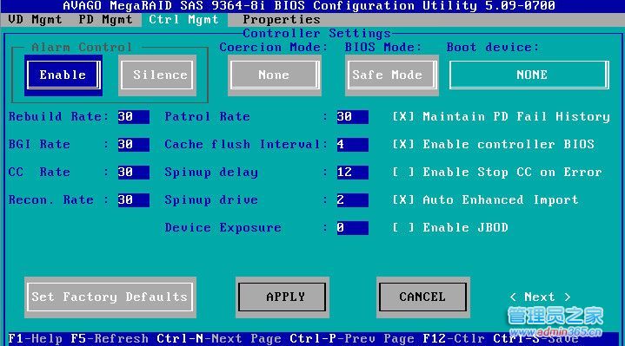This screenshot has height=346, width=625.
Task: Check the Enable JBOD checkbox
Action: (403, 228)
